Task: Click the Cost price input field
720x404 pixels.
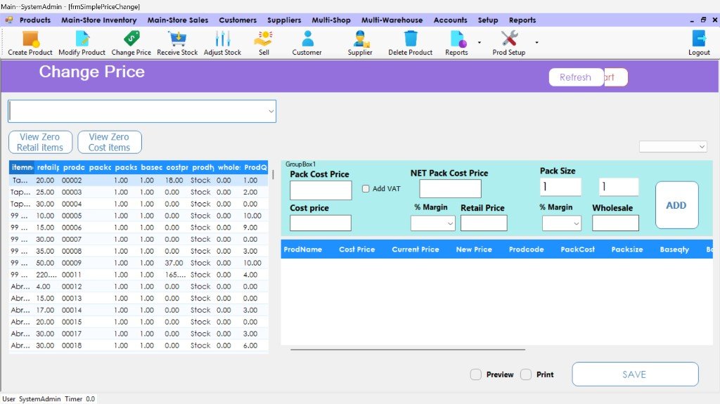Action: 321,223
